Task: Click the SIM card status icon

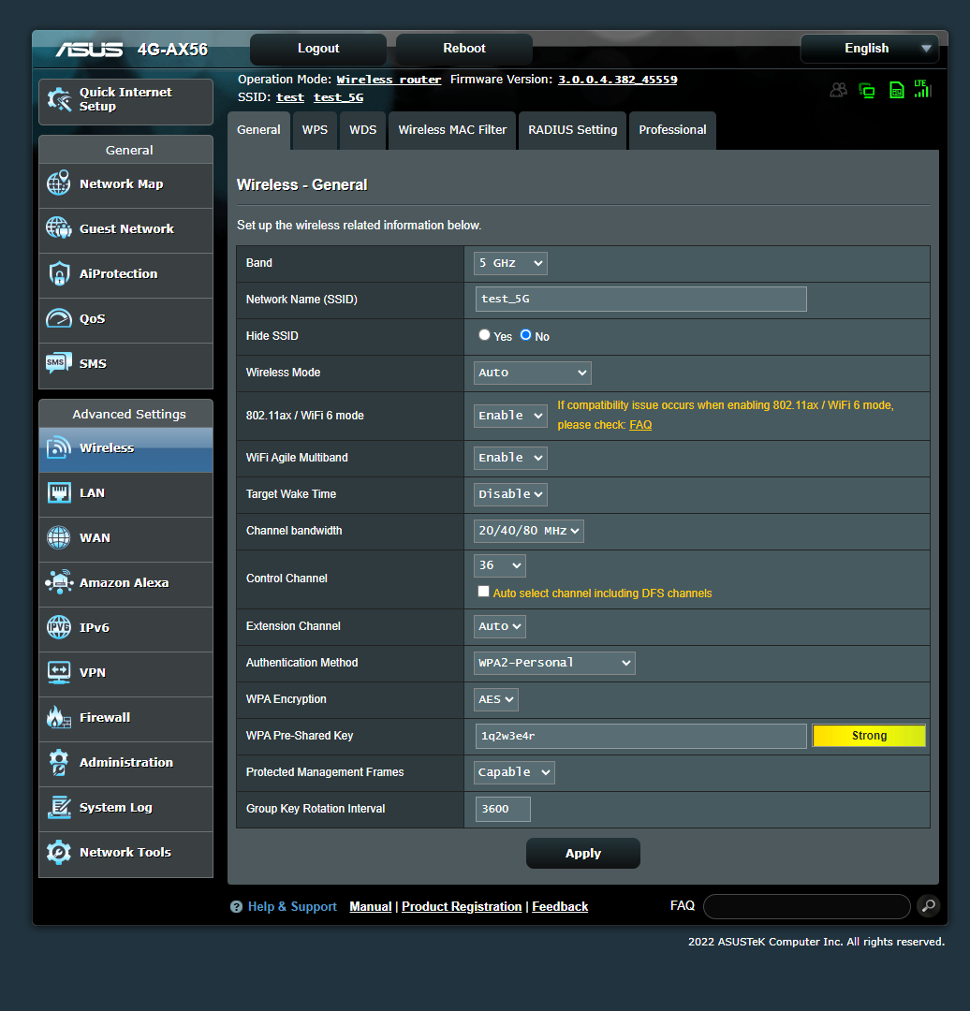Action: (x=896, y=90)
